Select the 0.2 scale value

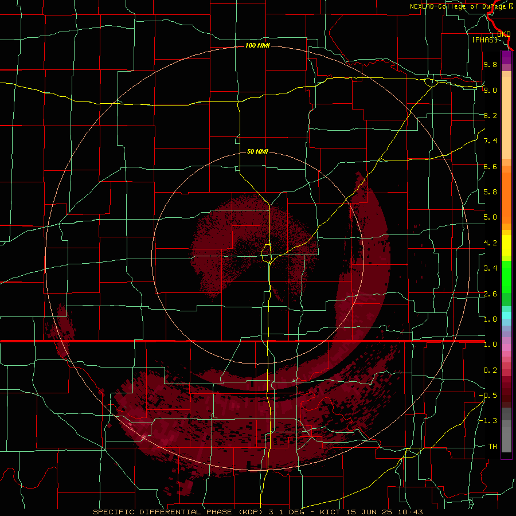(490, 370)
